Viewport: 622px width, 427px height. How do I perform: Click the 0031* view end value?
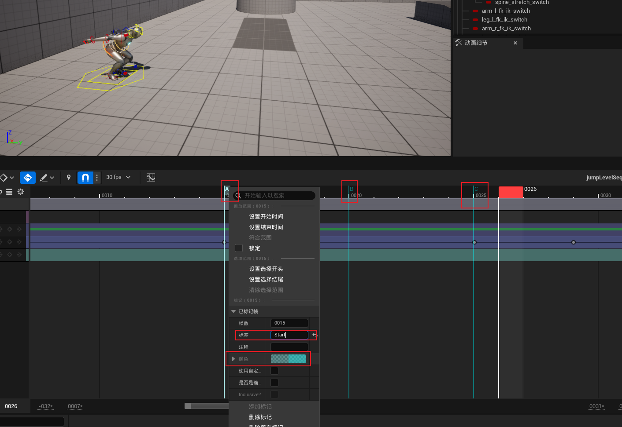coord(596,406)
